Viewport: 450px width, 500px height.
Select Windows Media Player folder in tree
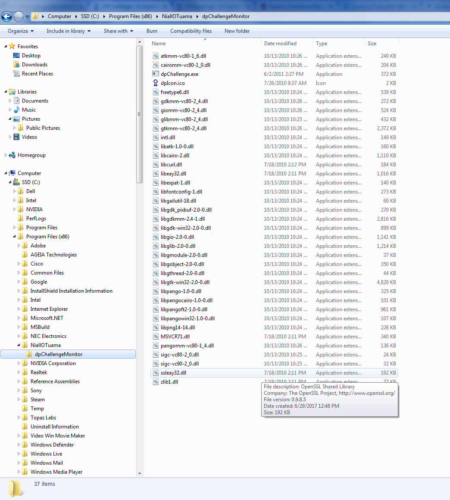click(x=56, y=472)
